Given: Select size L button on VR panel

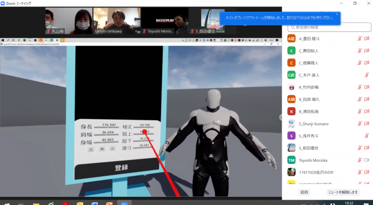Looking at the screenshot, I should point(113,148).
